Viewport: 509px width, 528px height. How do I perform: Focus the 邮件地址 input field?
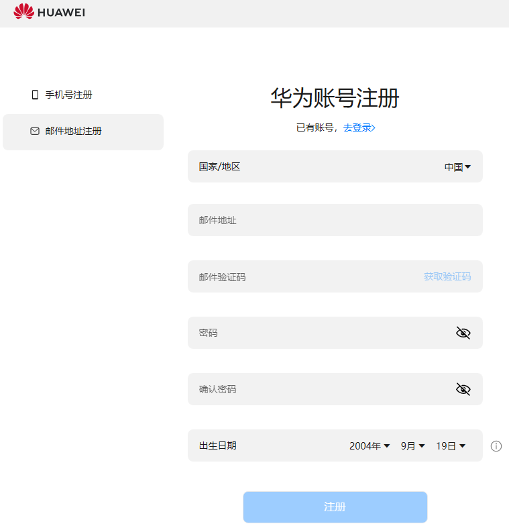pyautogui.click(x=335, y=220)
